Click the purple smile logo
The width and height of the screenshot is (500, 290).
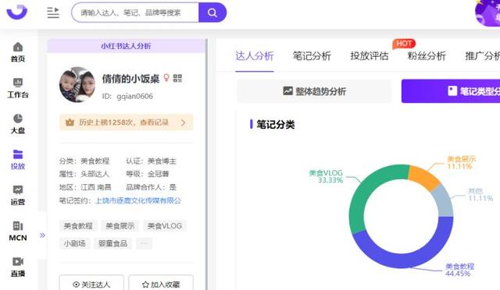pyautogui.click(x=17, y=12)
